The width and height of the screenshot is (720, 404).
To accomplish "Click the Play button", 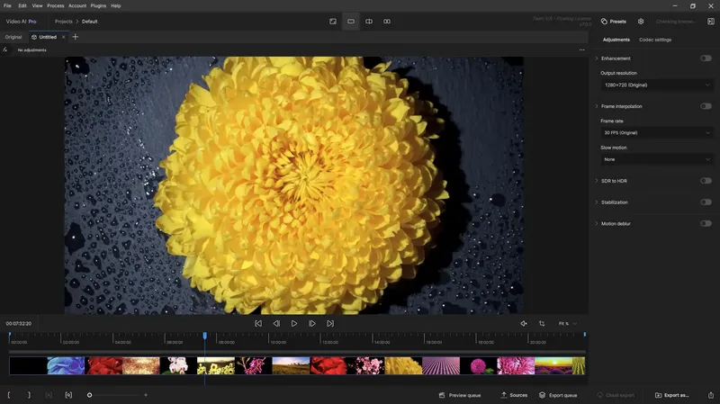I will click(x=294, y=323).
